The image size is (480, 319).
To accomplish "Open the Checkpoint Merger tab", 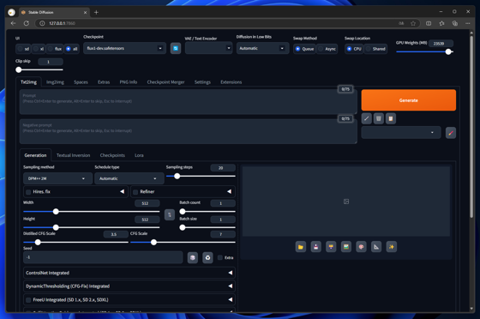I will (x=165, y=82).
